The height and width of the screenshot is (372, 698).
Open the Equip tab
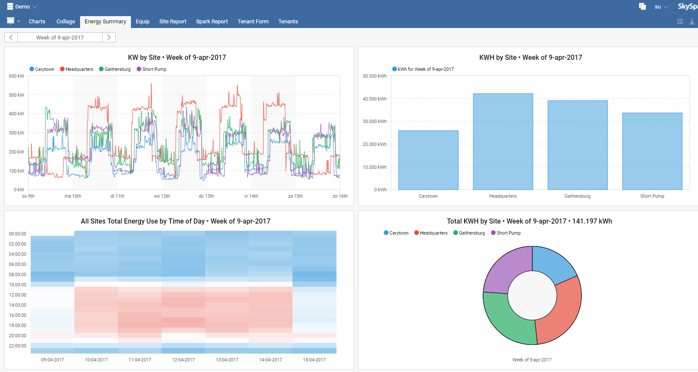pos(142,22)
